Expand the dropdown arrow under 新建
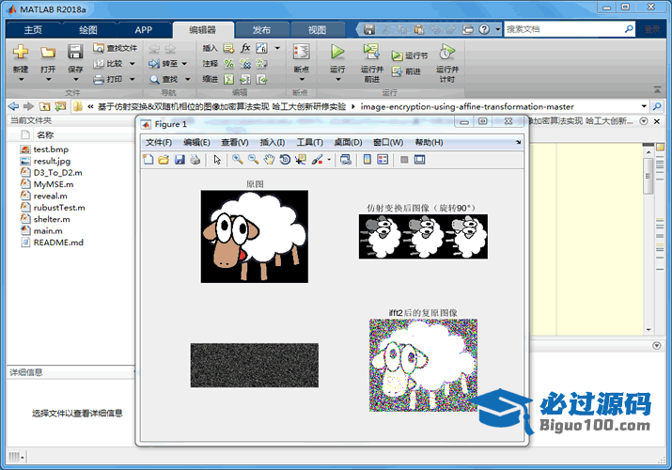 [x=21, y=79]
